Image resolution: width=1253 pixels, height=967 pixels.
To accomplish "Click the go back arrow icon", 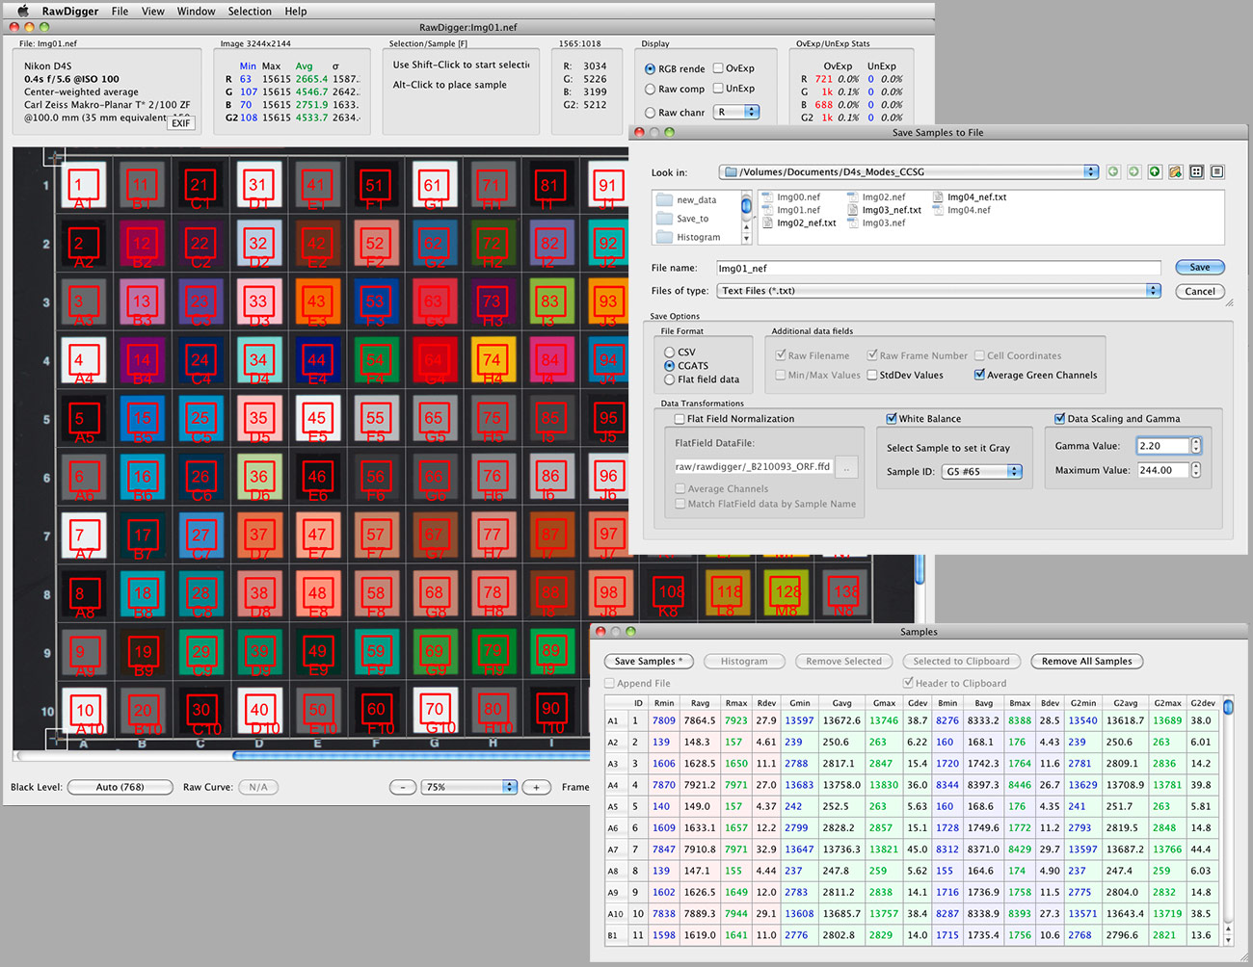I will click(1113, 171).
